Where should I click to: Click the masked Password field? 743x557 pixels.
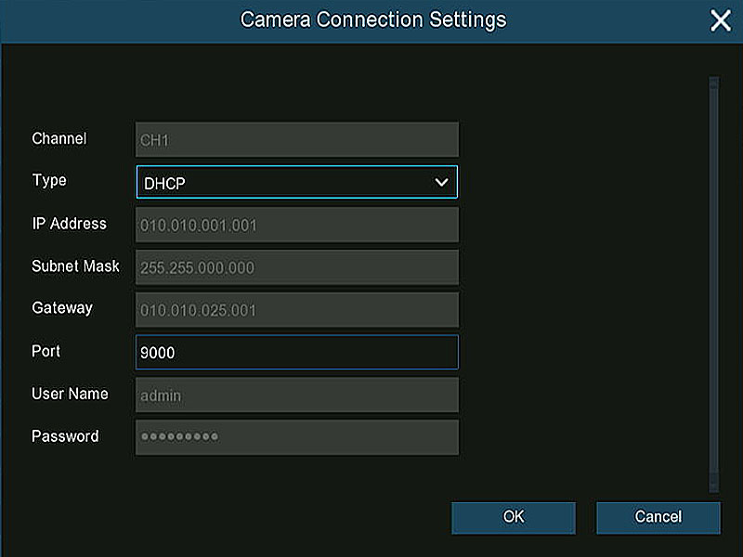coord(296,436)
